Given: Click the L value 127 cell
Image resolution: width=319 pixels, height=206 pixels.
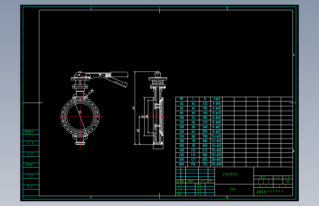Looking at the screenshot, I should pos(193,159).
